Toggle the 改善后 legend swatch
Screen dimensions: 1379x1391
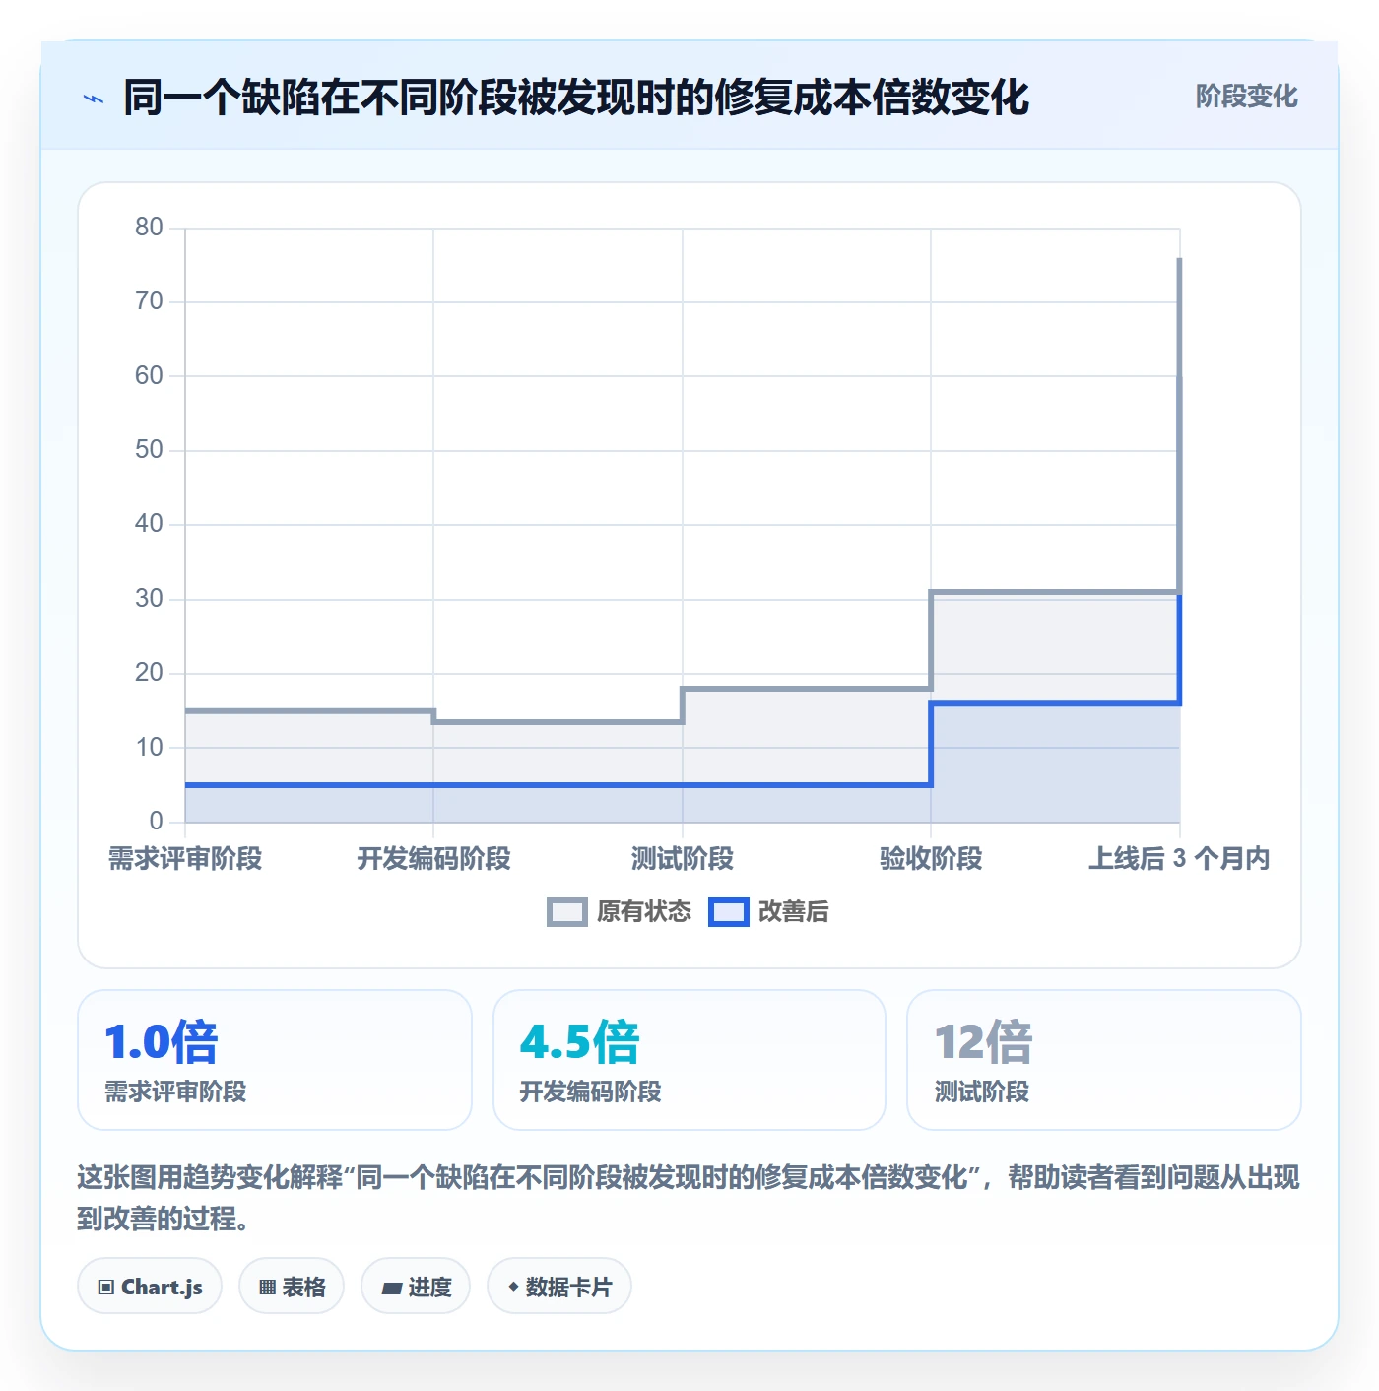pyautogui.click(x=729, y=912)
